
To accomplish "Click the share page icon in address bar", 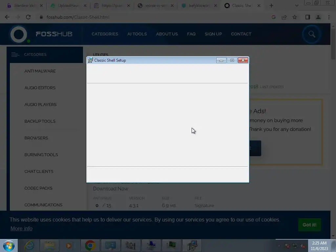I will click(284, 17).
